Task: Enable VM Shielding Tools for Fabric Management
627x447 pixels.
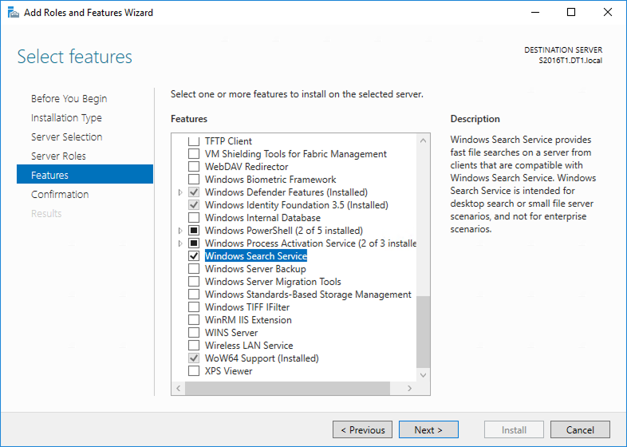Action: (x=194, y=154)
